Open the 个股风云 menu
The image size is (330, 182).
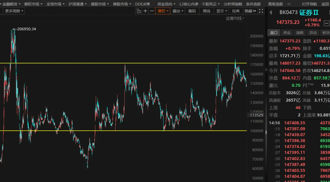tap(211, 4)
